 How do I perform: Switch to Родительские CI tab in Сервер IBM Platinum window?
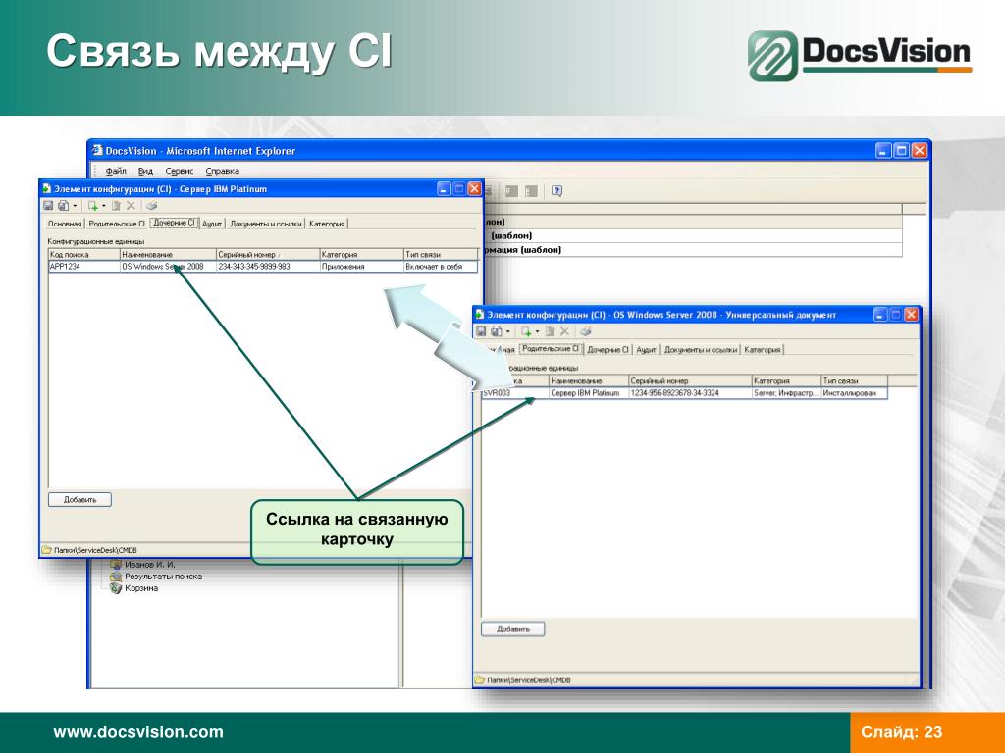click(117, 224)
